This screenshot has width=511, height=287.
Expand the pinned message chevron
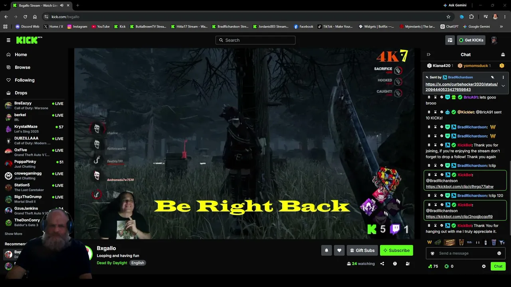[x=503, y=86]
